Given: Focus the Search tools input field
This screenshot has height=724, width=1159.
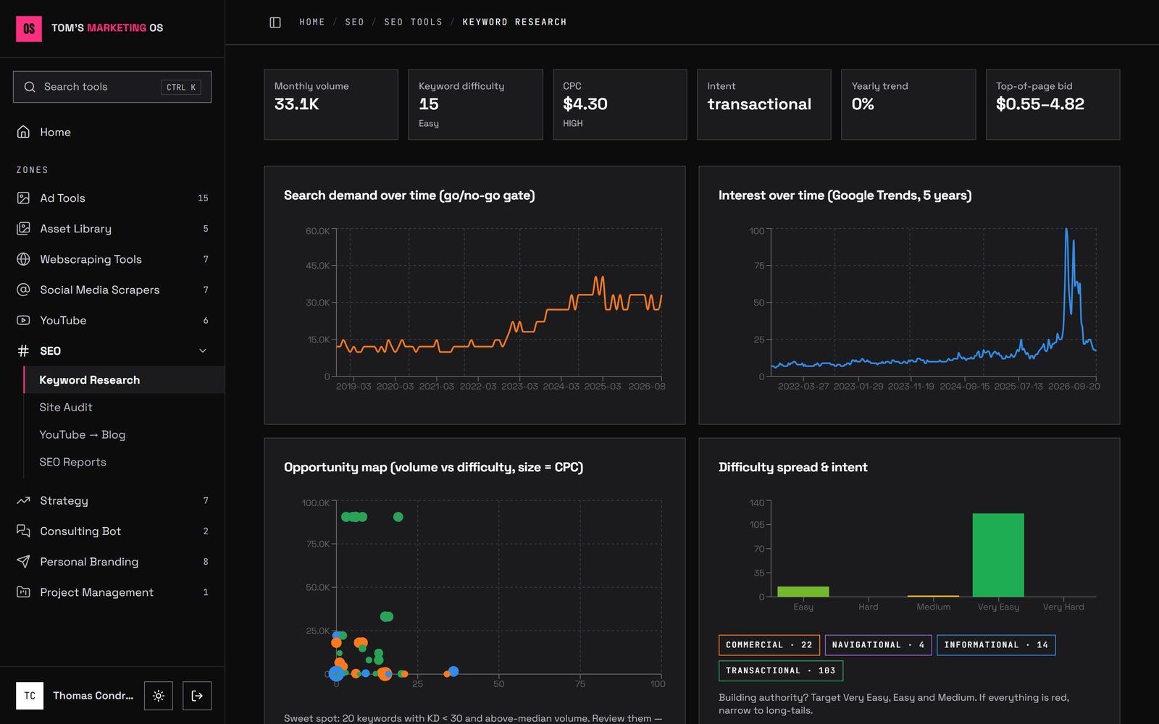Looking at the screenshot, I should point(112,87).
